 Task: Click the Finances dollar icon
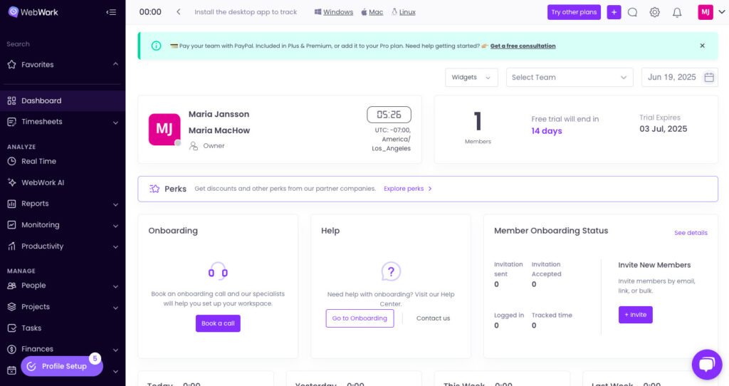pos(11,349)
